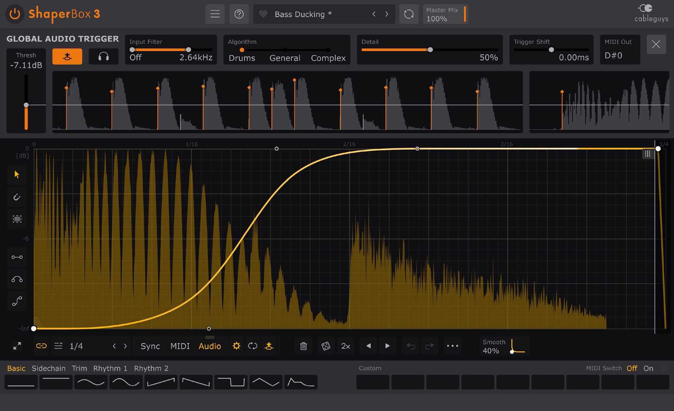Select the first Basic wave shape preset
This screenshot has height=411, width=674.
21,382
